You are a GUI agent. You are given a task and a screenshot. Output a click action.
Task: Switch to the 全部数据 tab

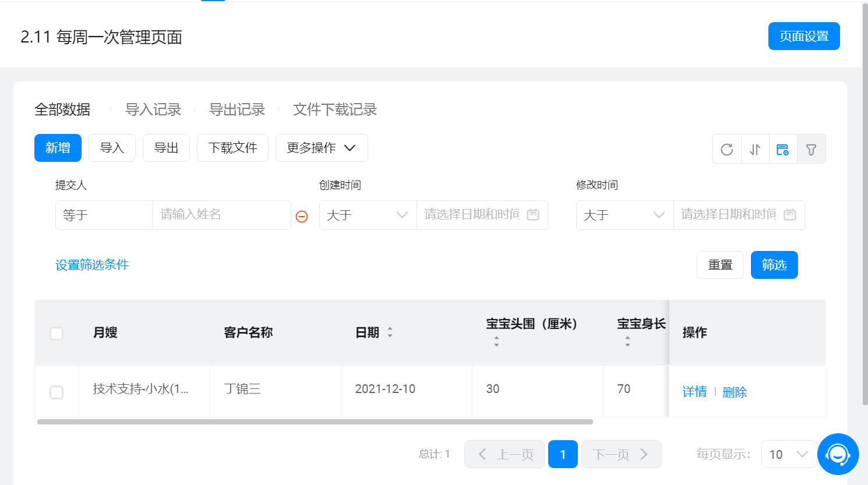pos(62,109)
